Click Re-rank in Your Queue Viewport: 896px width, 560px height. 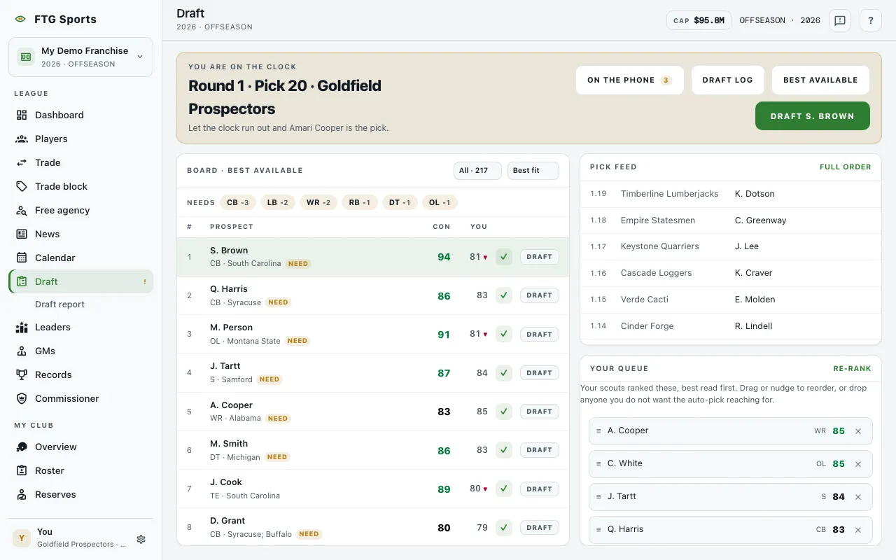tap(852, 369)
